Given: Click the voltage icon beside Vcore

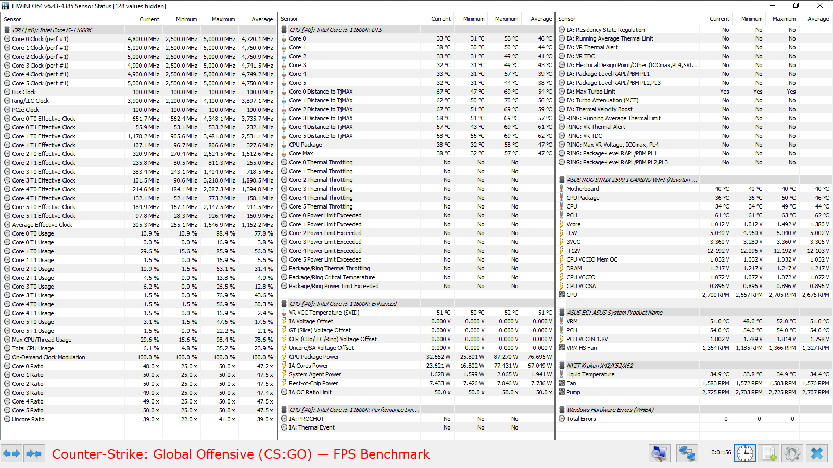Looking at the screenshot, I should tap(562, 224).
